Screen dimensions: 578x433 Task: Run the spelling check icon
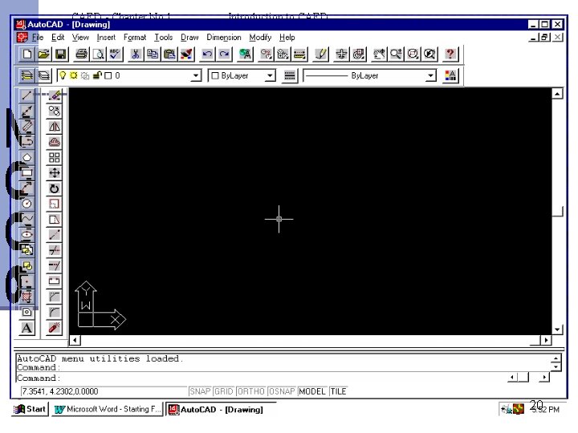(x=115, y=55)
